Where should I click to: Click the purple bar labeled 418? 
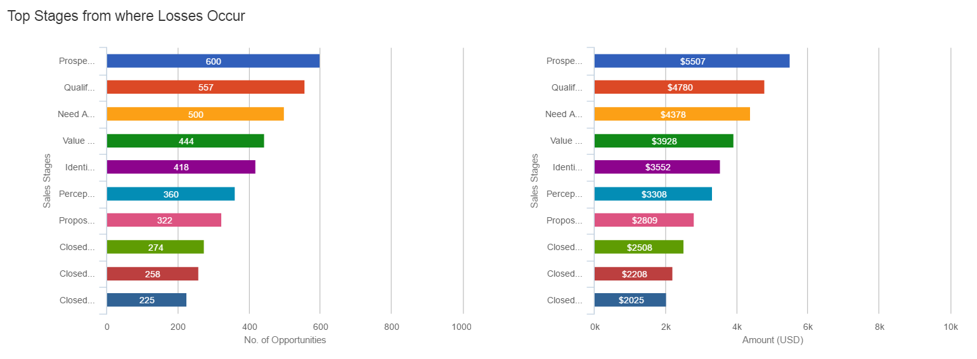click(x=181, y=167)
